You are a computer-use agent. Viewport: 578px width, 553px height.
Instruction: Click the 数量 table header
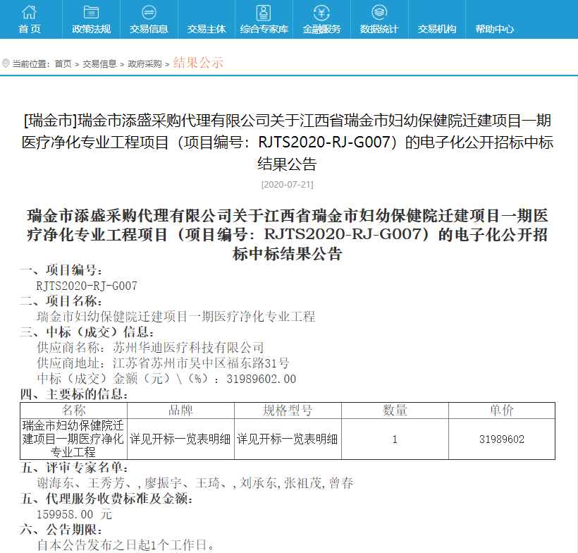tap(395, 411)
